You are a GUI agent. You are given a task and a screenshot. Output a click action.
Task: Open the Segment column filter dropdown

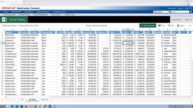[19, 32]
